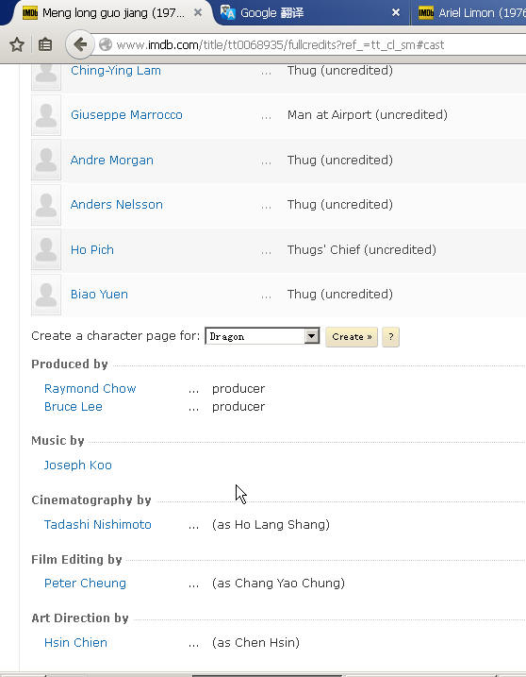
Task: Open Bruce Lee's producer link
Action: [x=74, y=407]
